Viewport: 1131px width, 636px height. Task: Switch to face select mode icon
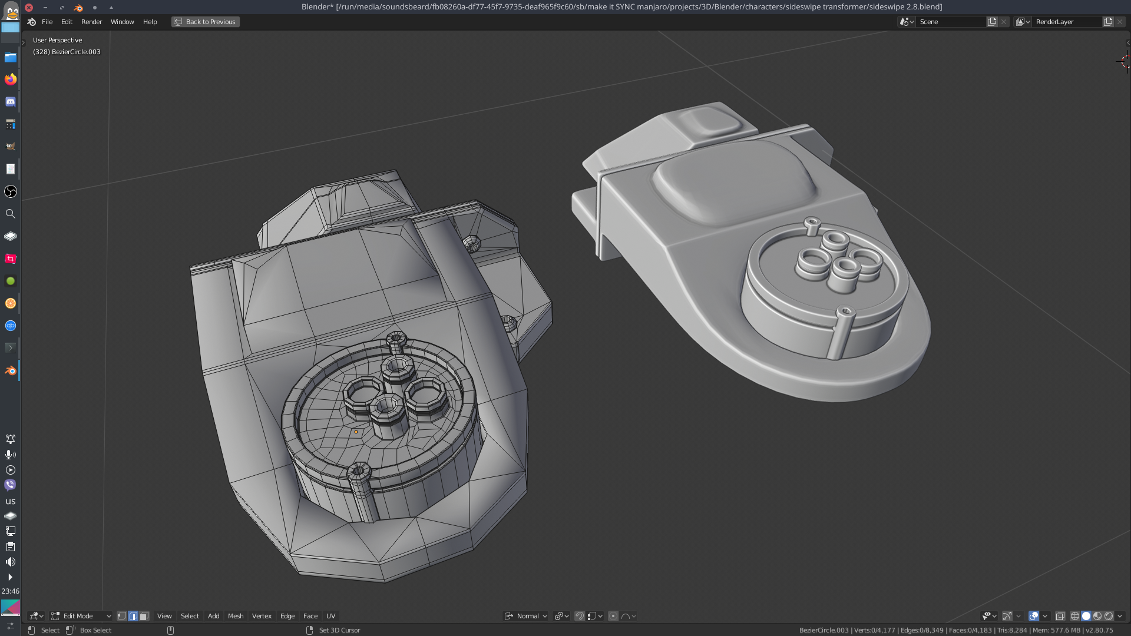click(144, 616)
